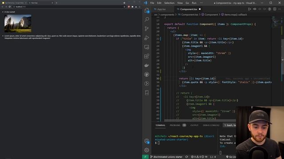Click the 'export default function Component' line

(210, 24)
